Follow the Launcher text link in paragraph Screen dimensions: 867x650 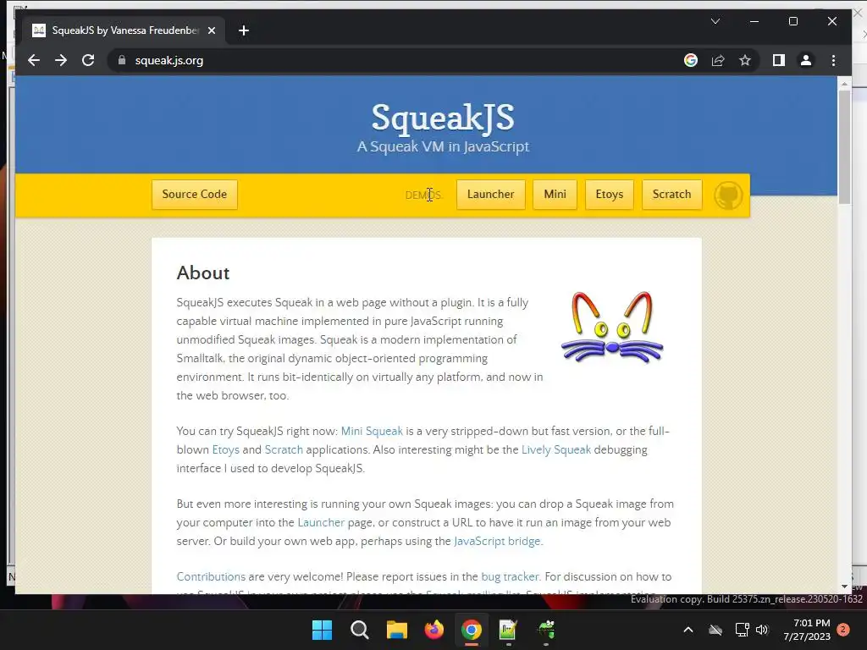[321, 522]
